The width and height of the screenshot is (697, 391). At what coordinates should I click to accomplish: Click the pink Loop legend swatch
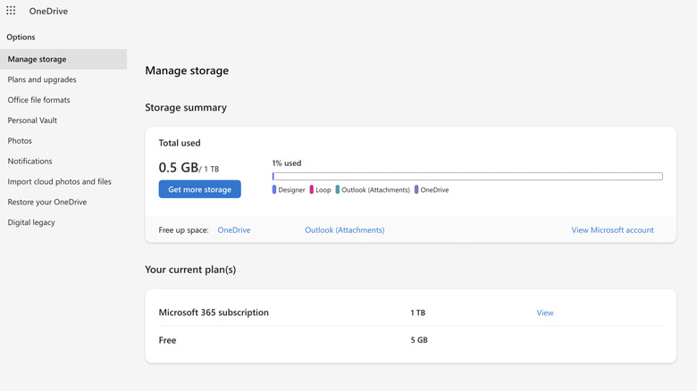click(x=312, y=190)
